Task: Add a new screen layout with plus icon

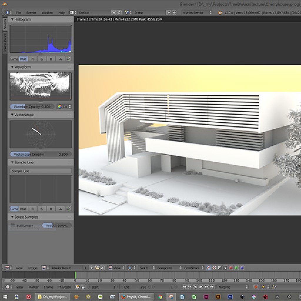Action: (114, 13)
